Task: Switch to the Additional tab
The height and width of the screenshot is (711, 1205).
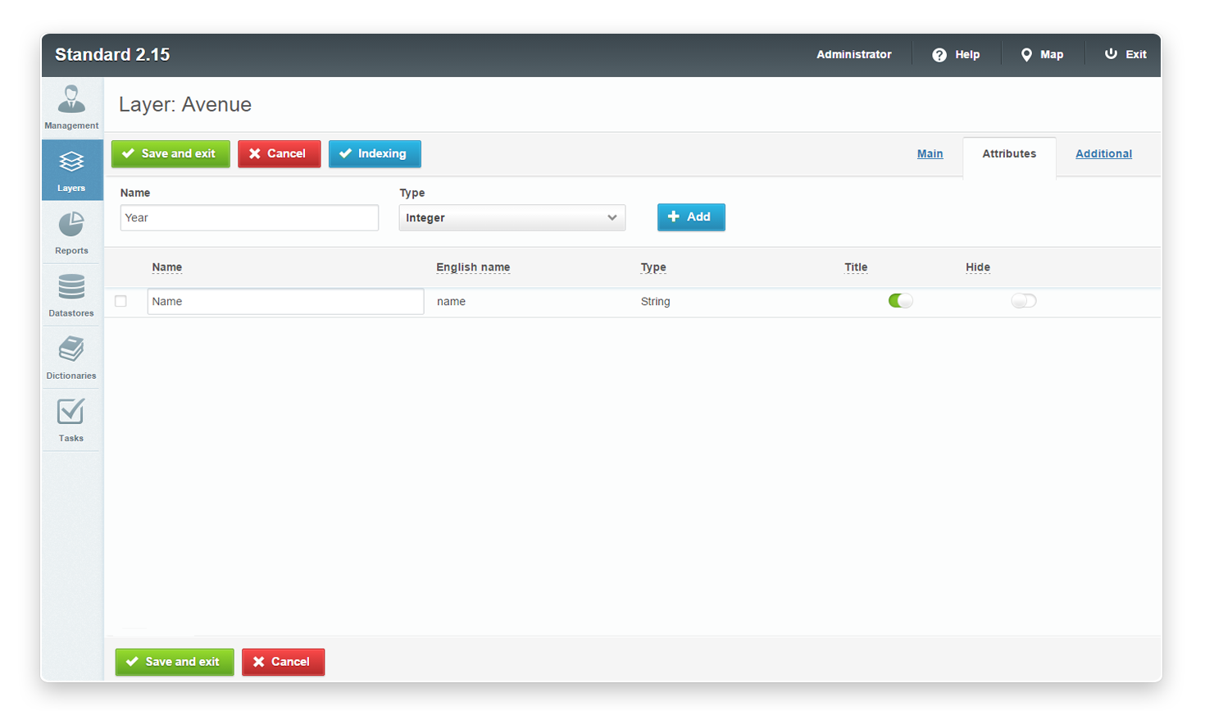Action: 1103,153
